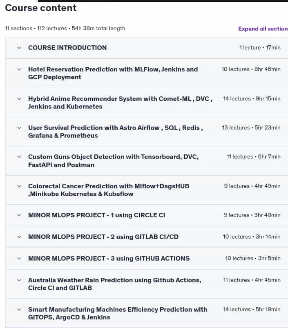This screenshot has width=288, height=328.
Task: Expand User Survival Prediction section chevron
Action: [x=19, y=127]
